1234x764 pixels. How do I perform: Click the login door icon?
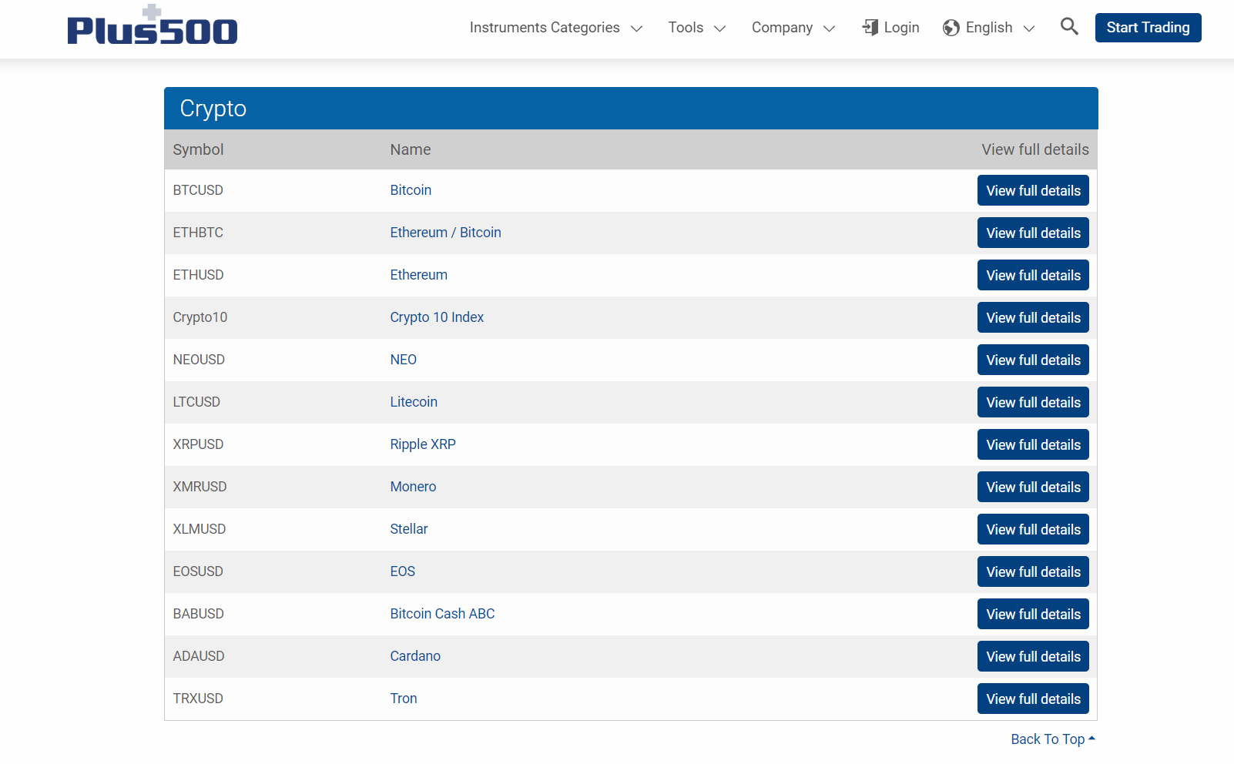(x=870, y=28)
